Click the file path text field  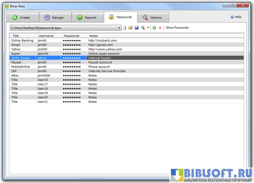pyautogui.click(x=63, y=28)
